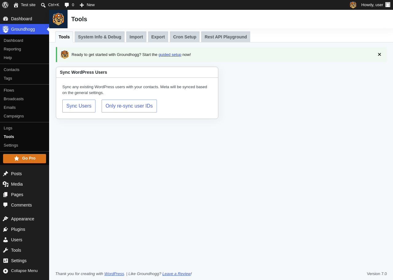Collapse the admin sidebar menu

25,271
